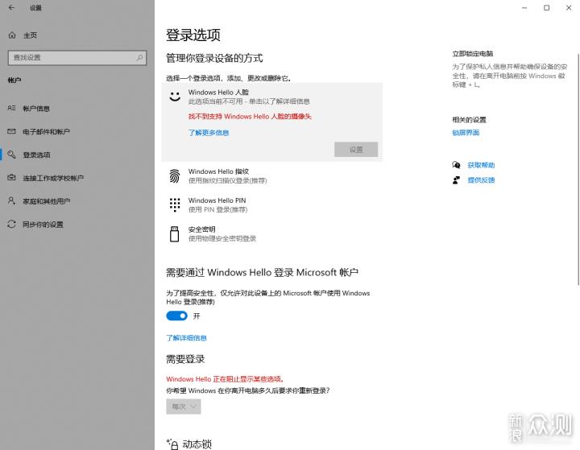
Task: Click the Windows Hello face smiley icon
Action: pyautogui.click(x=175, y=97)
